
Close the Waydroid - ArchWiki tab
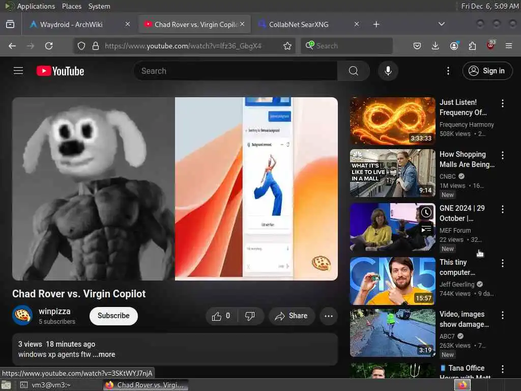pos(128,24)
